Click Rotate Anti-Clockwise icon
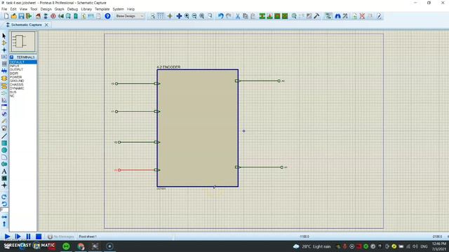This screenshot has width=449, height=252. 4,204
